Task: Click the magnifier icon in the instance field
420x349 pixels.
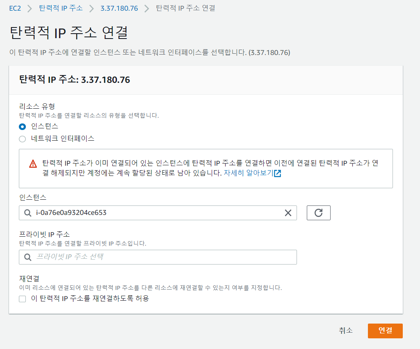Action: click(28, 212)
